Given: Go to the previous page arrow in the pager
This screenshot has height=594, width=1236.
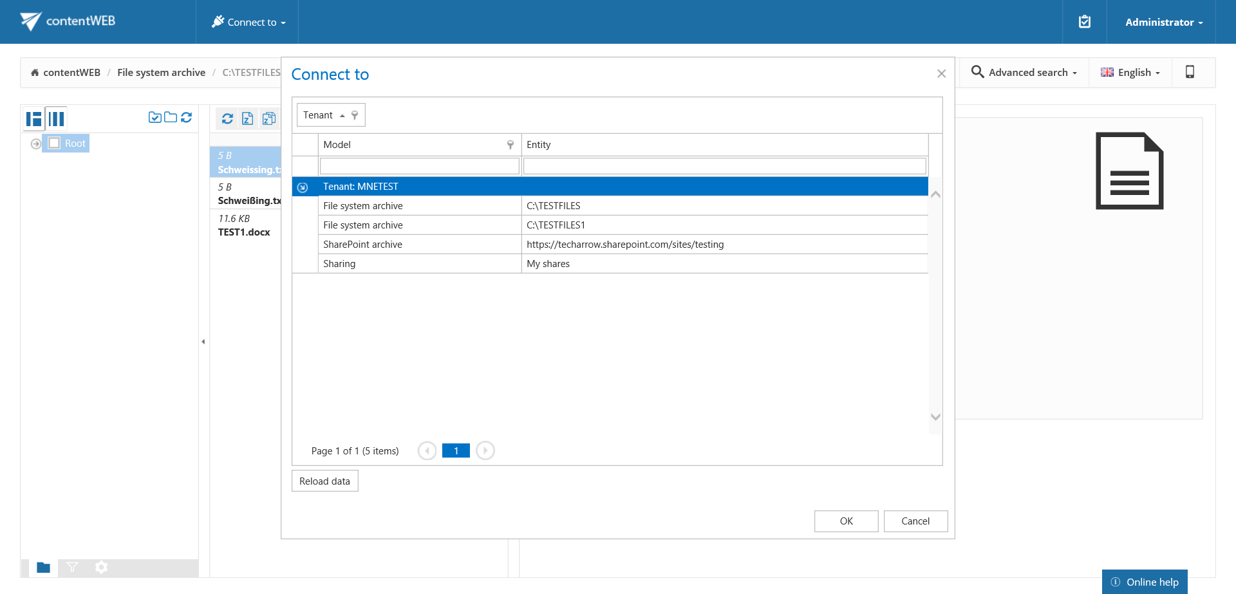Looking at the screenshot, I should tap(427, 450).
